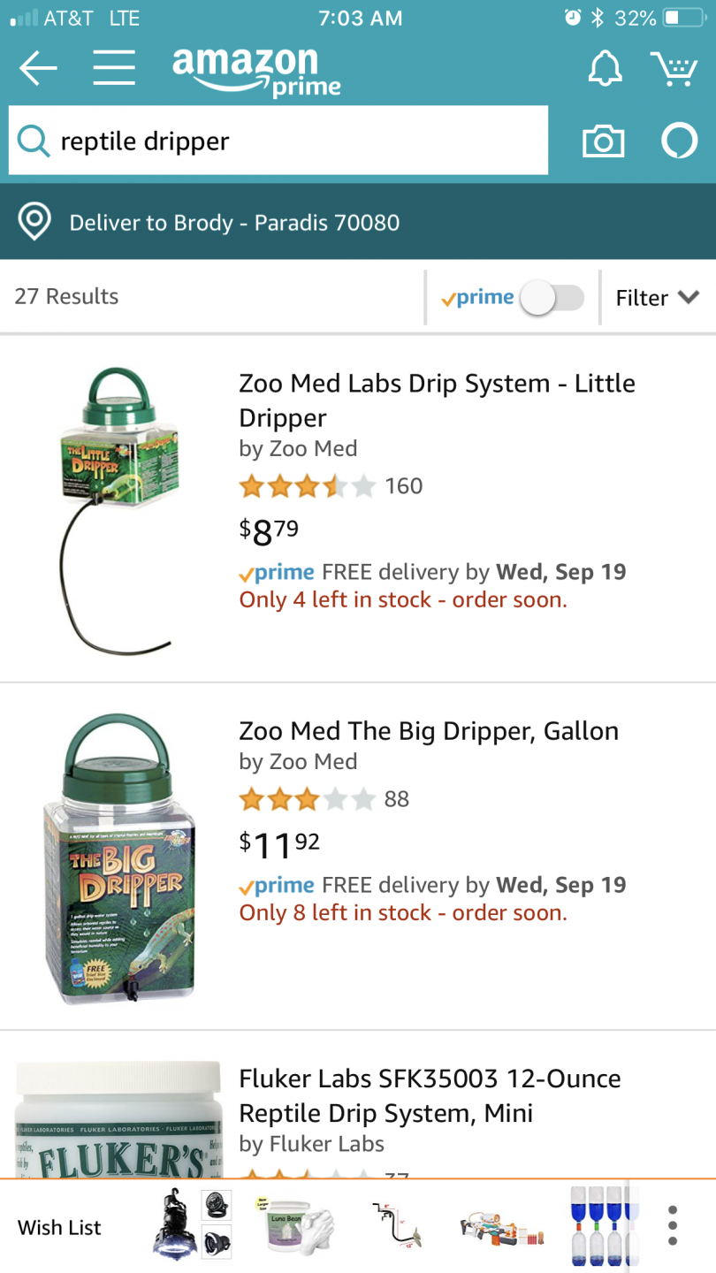The height and width of the screenshot is (1273, 716).
Task: Activate the Alexa voice icon
Action: [x=679, y=141]
